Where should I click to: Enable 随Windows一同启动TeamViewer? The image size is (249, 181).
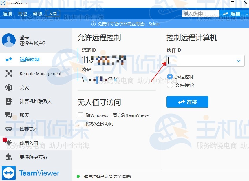pos(81,115)
